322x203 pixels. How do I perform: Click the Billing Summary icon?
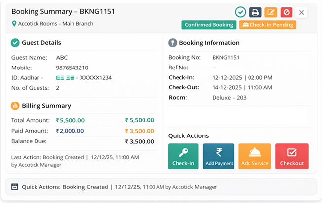15,106
